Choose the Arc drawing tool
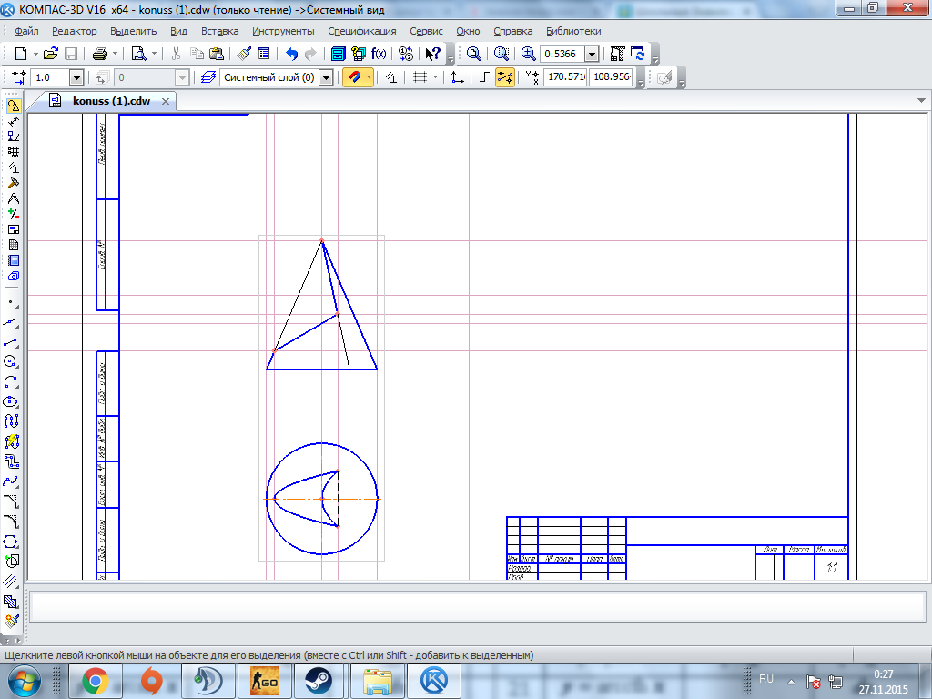Screen dimensions: 932x699 pyautogui.click(x=12, y=381)
